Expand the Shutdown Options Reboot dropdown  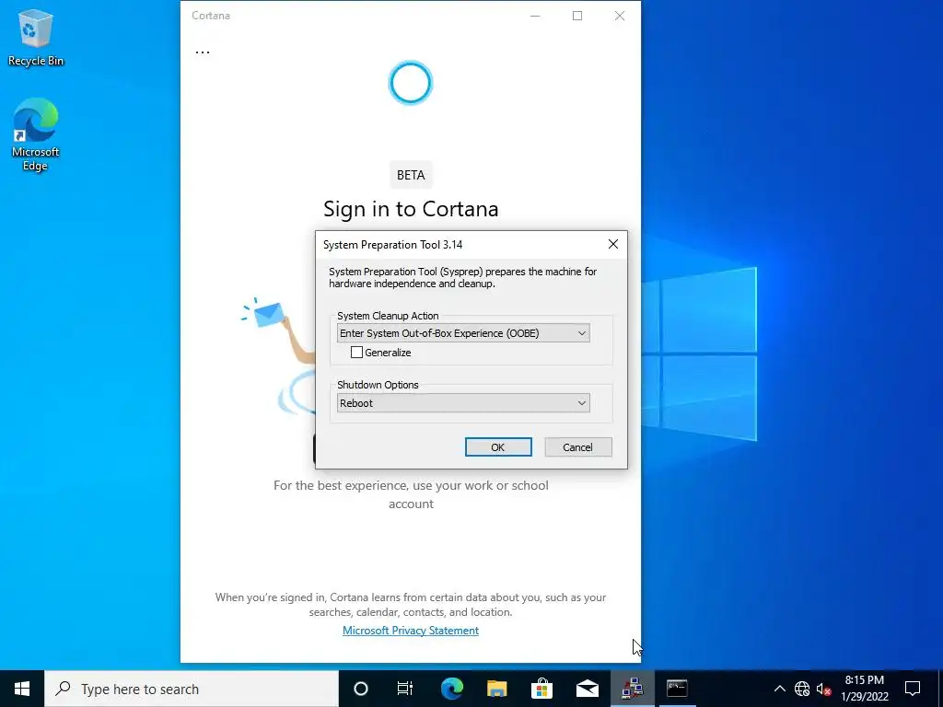coord(463,403)
